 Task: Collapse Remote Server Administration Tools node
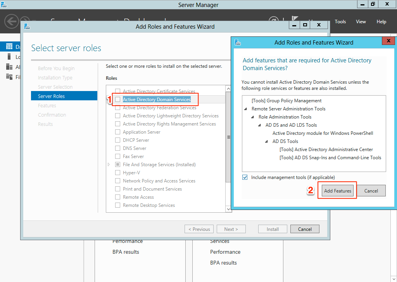click(245, 109)
